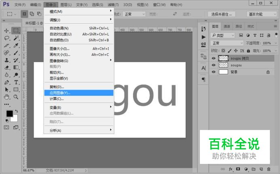Open the 基本功能 workspace dropdown

(x=262, y=14)
